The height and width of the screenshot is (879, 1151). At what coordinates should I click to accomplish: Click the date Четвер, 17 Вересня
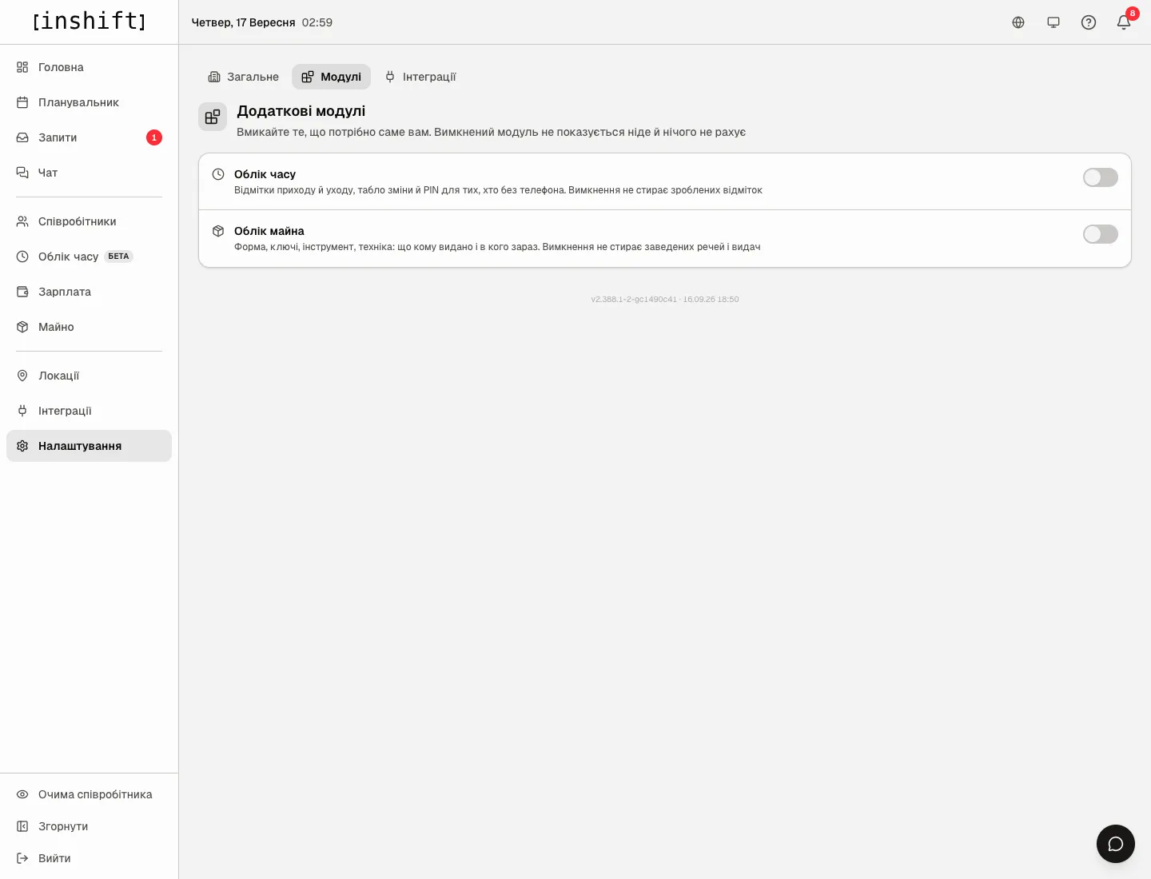coord(243,22)
